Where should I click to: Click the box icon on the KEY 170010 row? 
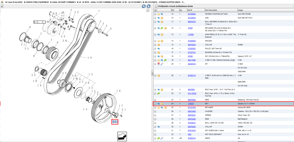162,104
